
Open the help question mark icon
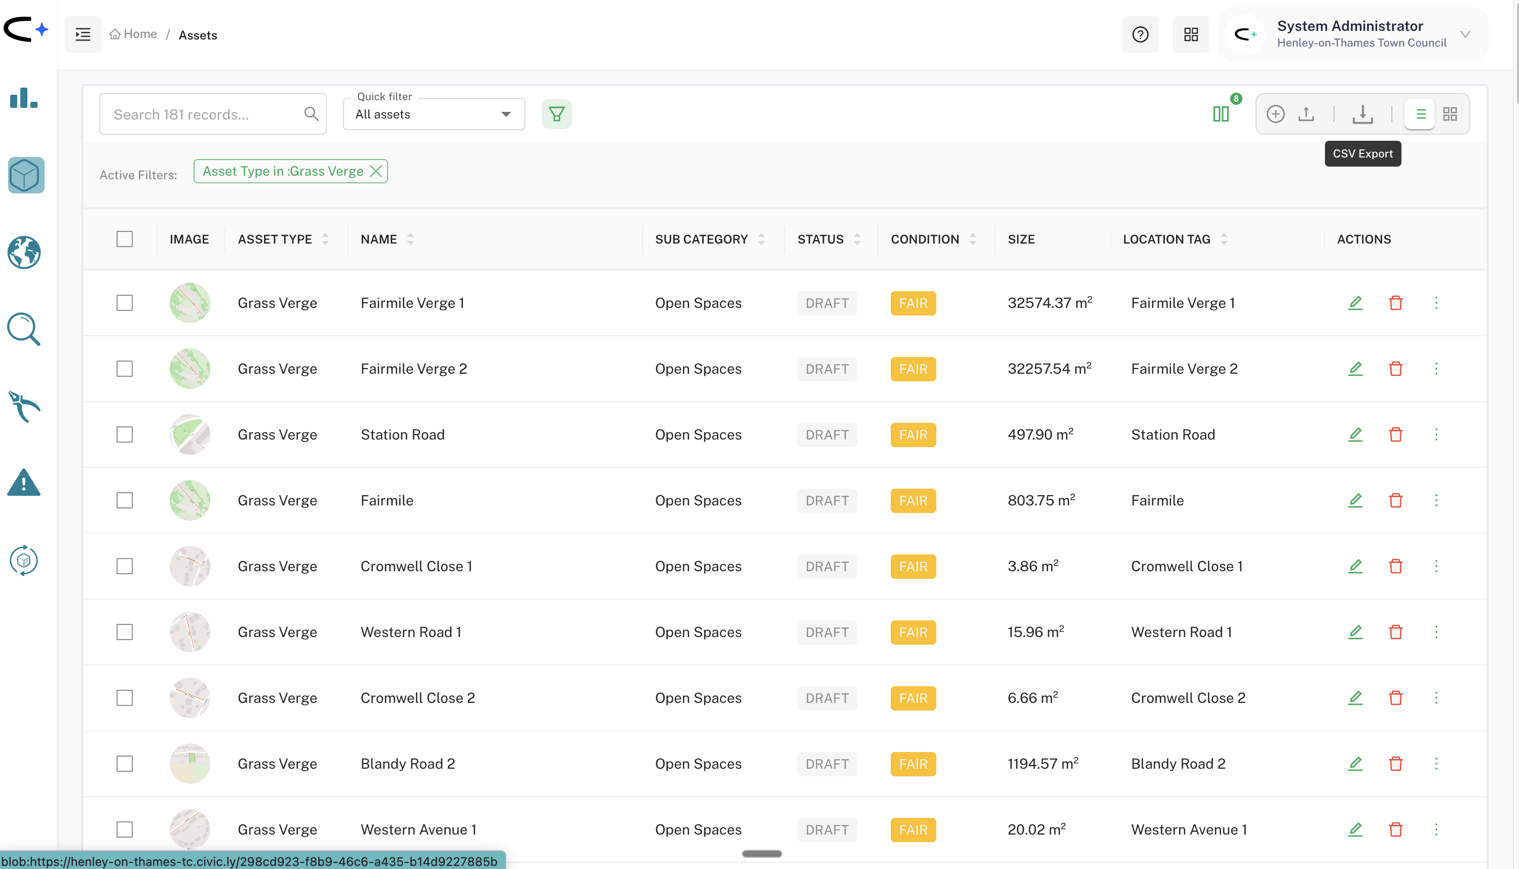tap(1141, 34)
